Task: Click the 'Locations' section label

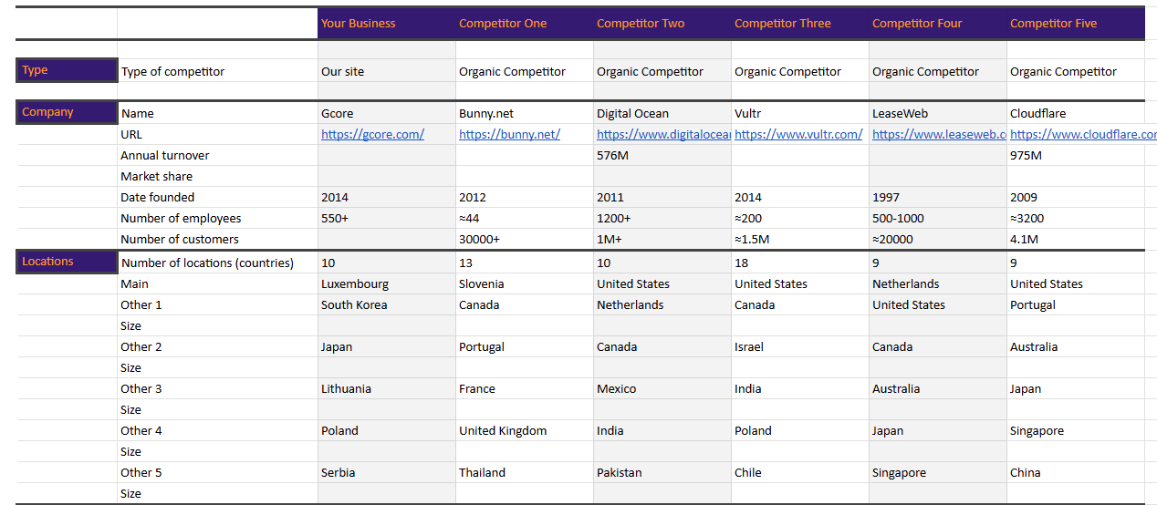Action: tap(67, 262)
